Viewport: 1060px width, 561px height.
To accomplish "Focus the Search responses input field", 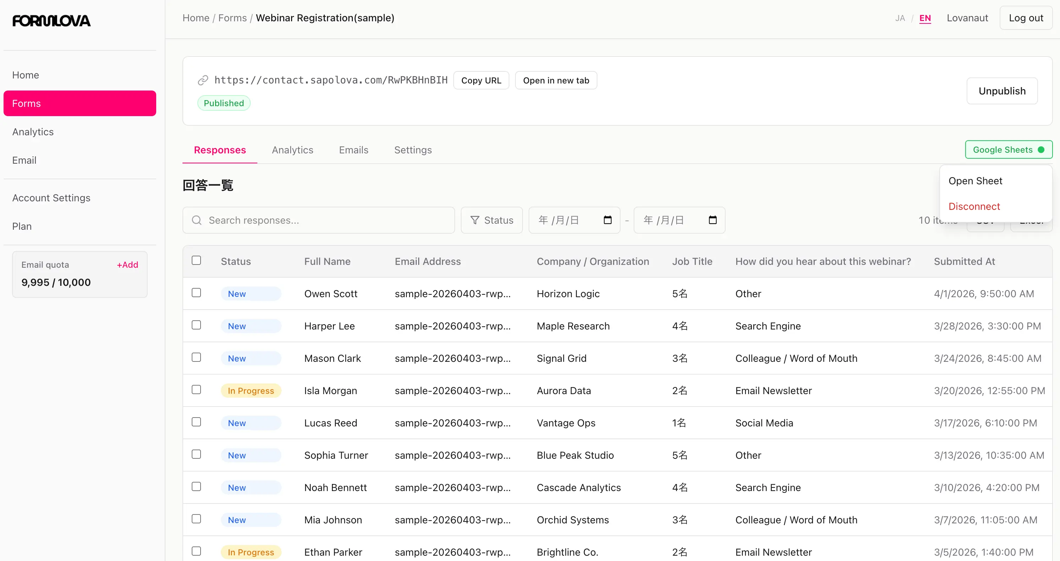I will (x=325, y=220).
